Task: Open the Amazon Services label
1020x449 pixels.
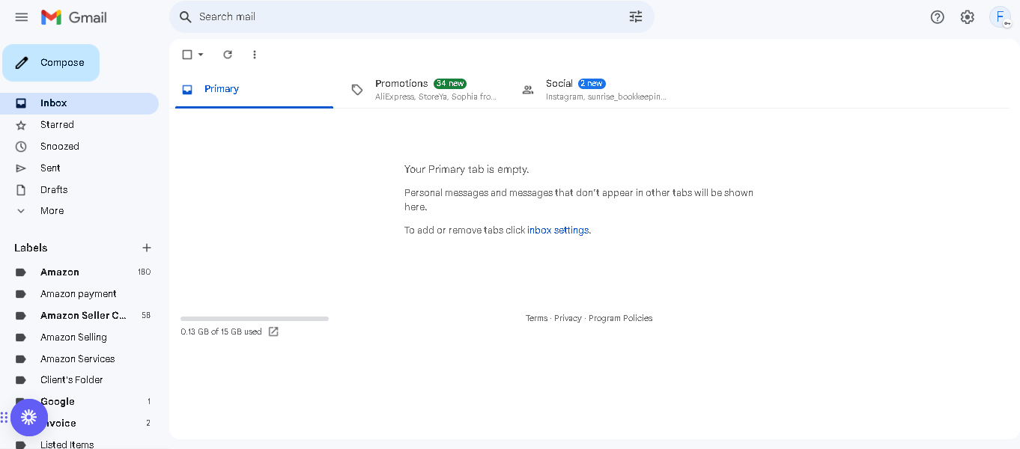Action: click(79, 359)
